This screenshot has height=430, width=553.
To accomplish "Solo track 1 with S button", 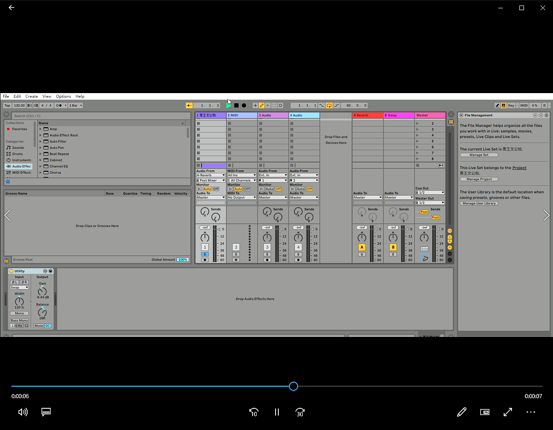I will tap(205, 254).
